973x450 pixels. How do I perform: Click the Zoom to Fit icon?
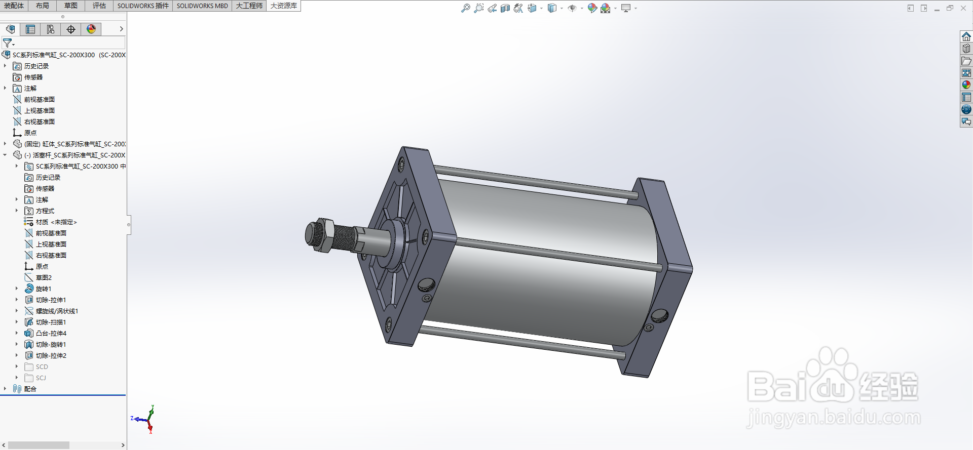coord(465,8)
